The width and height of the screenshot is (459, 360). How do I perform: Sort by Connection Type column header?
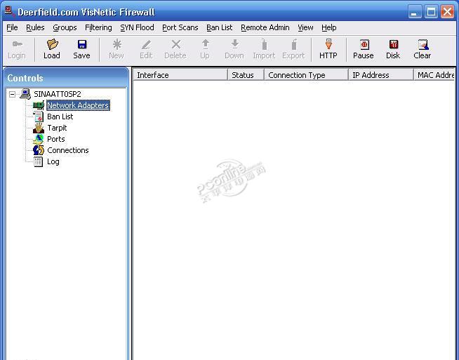click(306, 75)
